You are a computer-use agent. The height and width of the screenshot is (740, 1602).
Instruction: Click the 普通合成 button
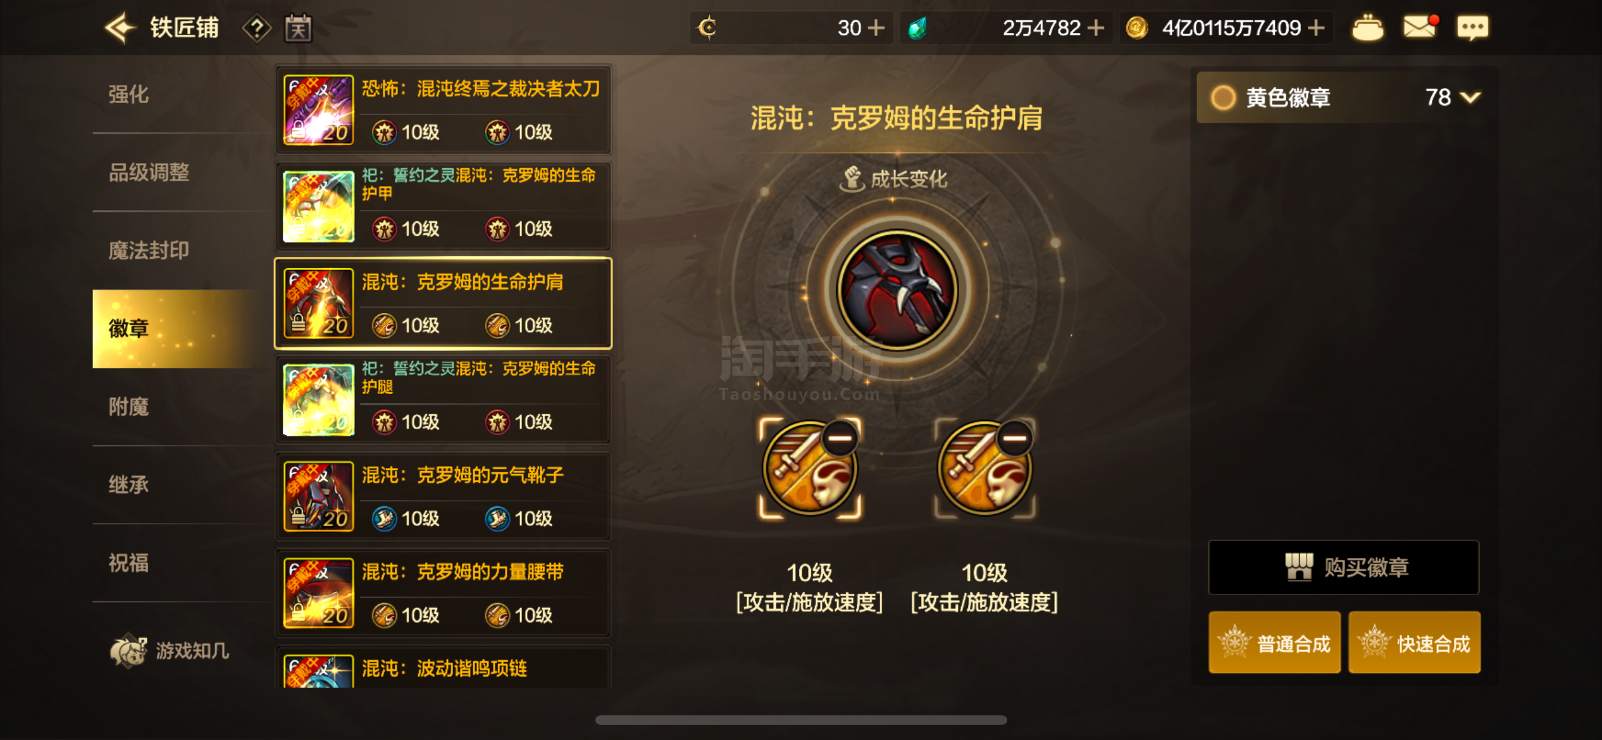(1274, 643)
